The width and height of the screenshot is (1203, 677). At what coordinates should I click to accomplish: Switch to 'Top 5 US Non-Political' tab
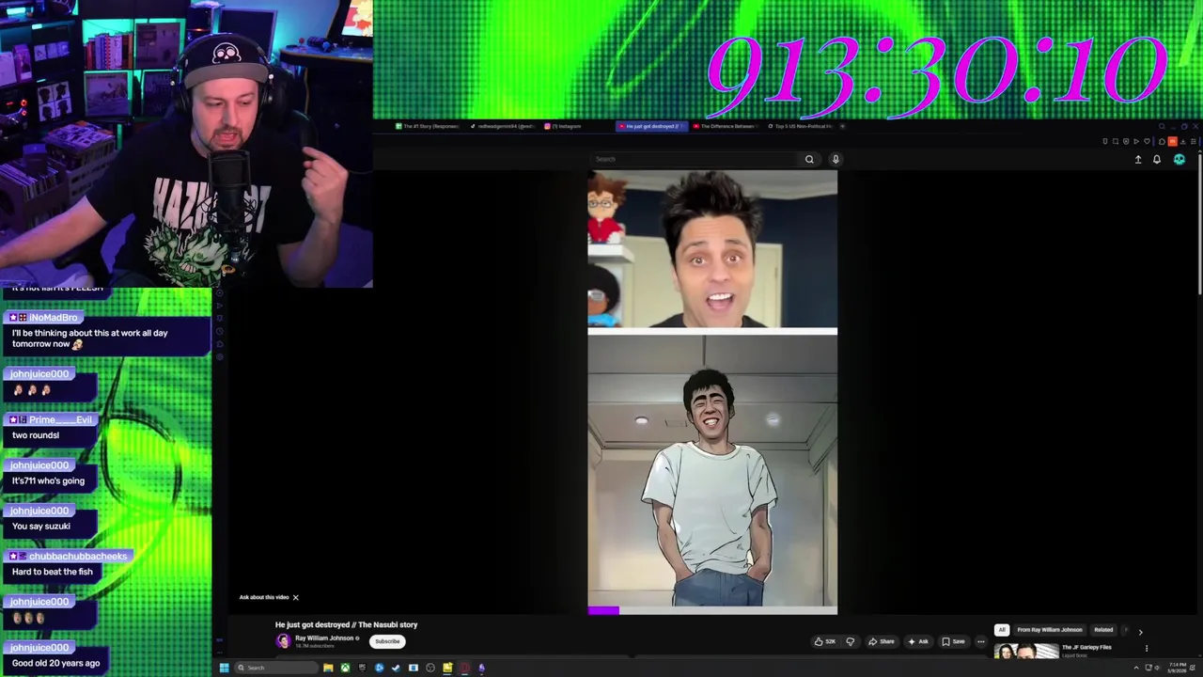pos(801,126)
